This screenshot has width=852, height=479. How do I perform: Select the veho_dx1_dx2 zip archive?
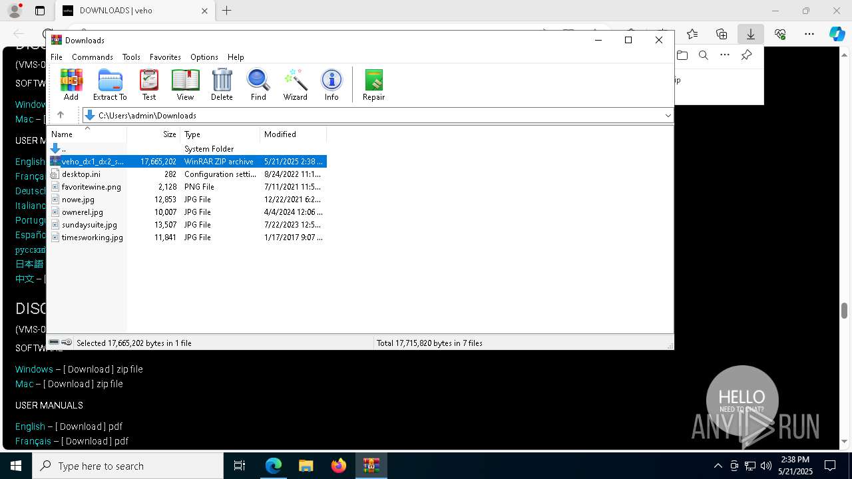click(x=187, y=162)
